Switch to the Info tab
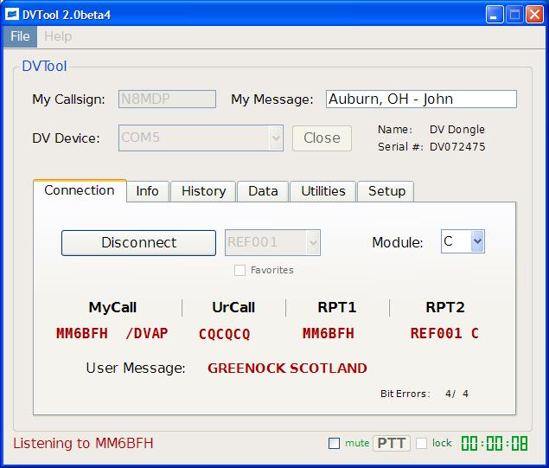The image size is (549, 468). point(147,192)
